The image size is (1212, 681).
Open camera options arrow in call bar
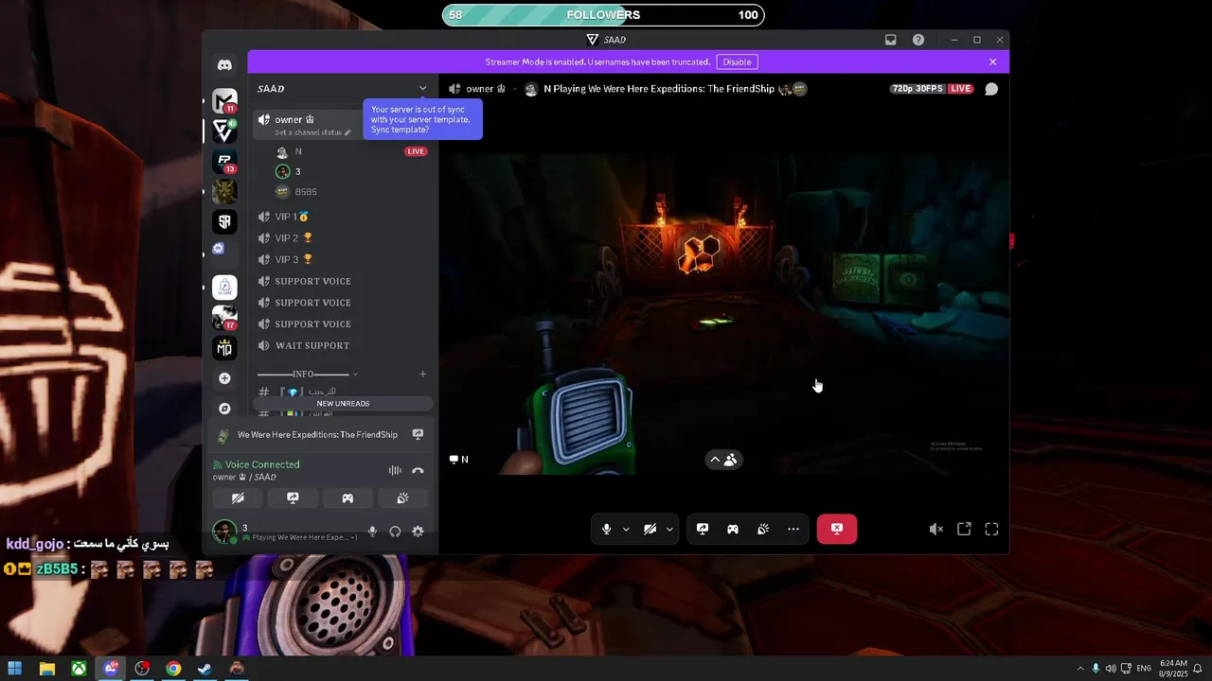(669, 530)
